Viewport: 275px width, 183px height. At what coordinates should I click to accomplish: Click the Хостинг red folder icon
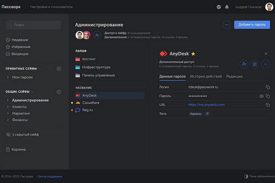click(78, 59)
